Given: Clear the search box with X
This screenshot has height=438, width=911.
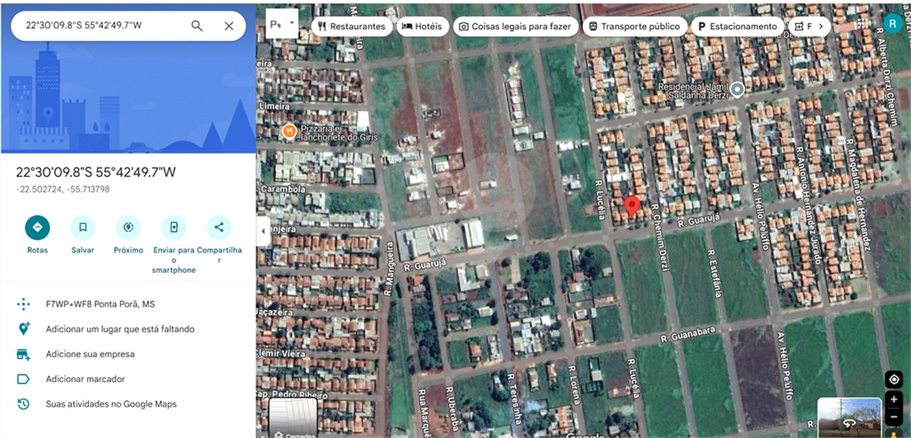Looking at the screenshot, I should coord(229,26).
